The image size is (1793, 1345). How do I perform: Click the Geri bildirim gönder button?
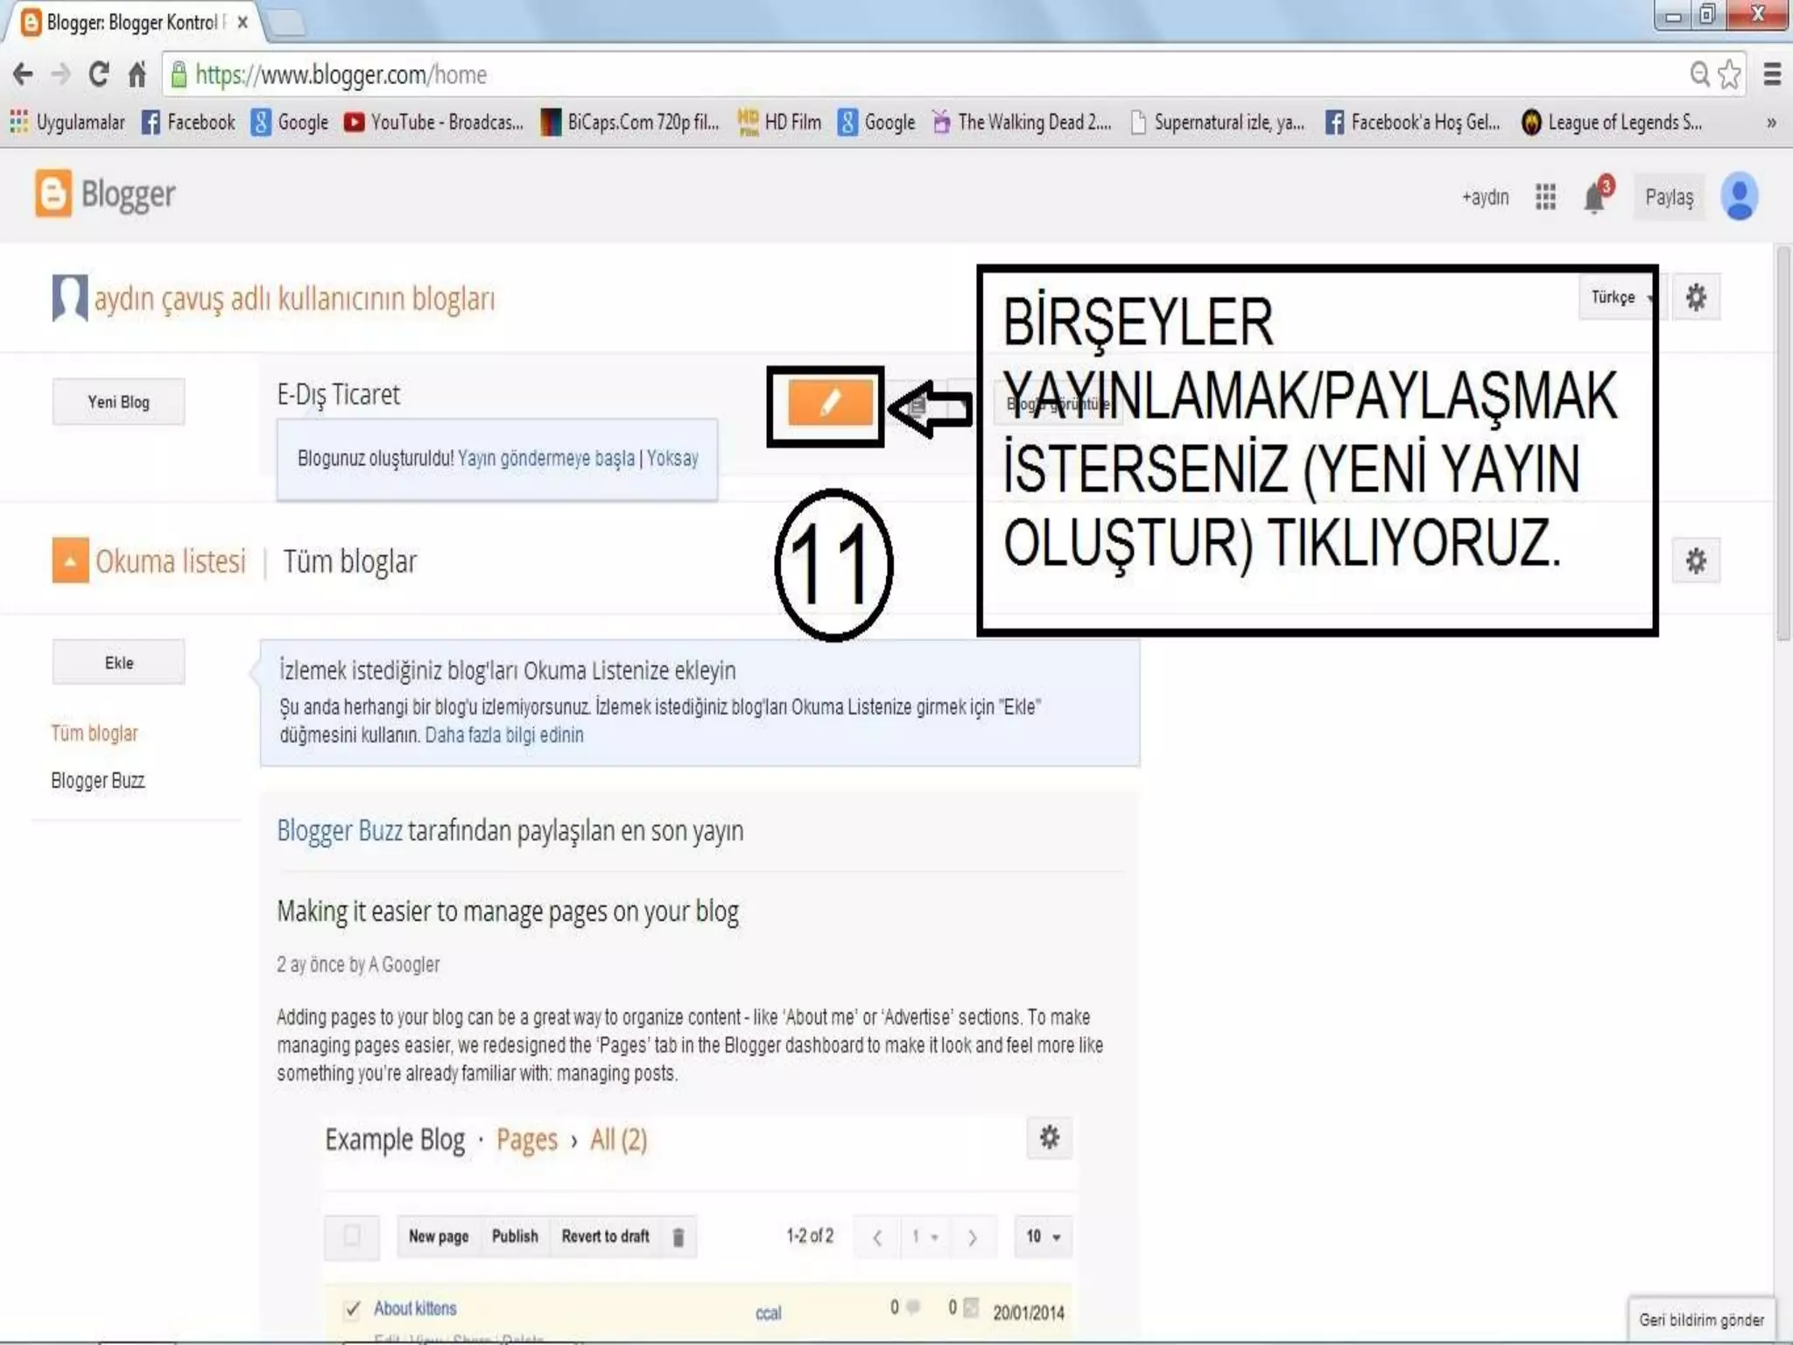pos(1701,1320)
